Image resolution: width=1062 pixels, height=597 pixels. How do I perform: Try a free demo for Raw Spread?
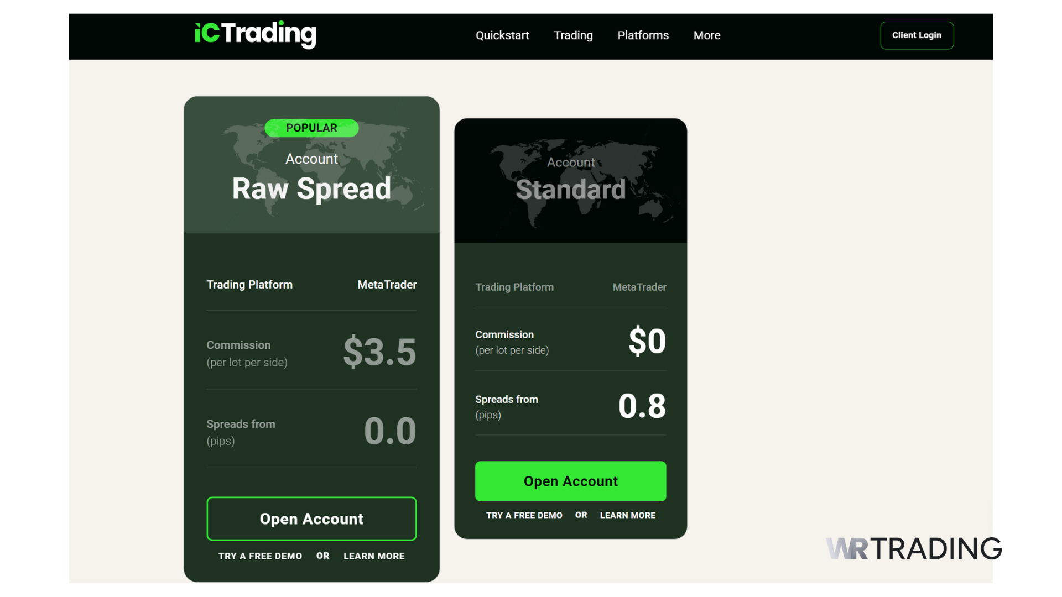click(260, 556)
